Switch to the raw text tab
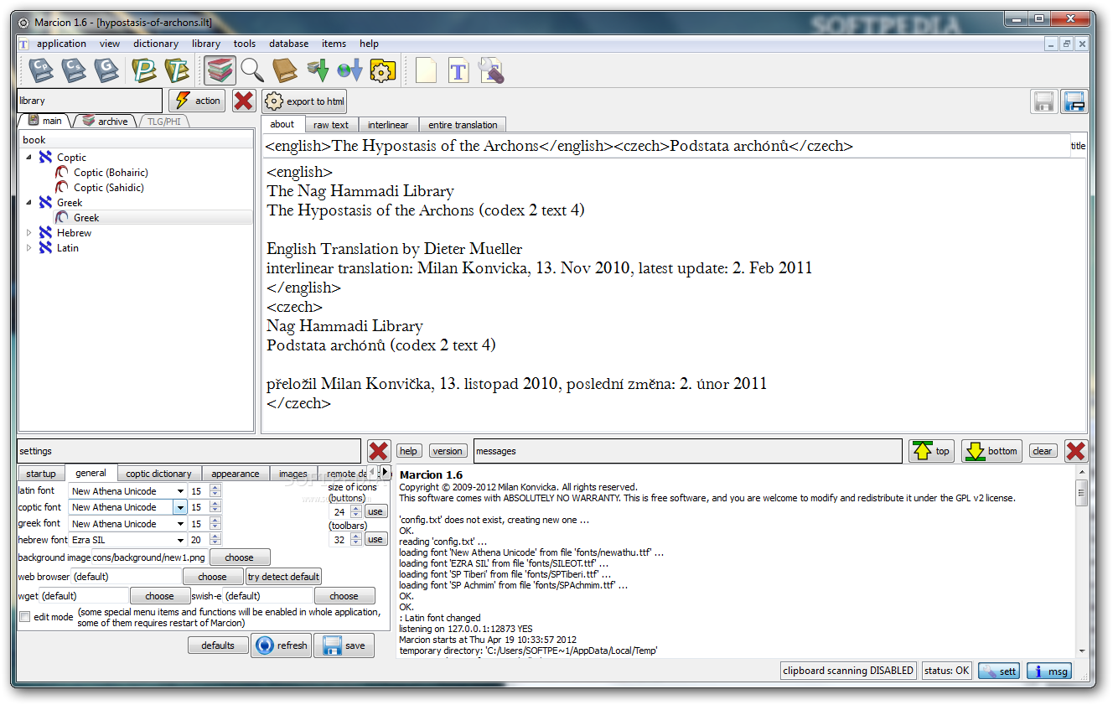 click(x=331, y=125)
